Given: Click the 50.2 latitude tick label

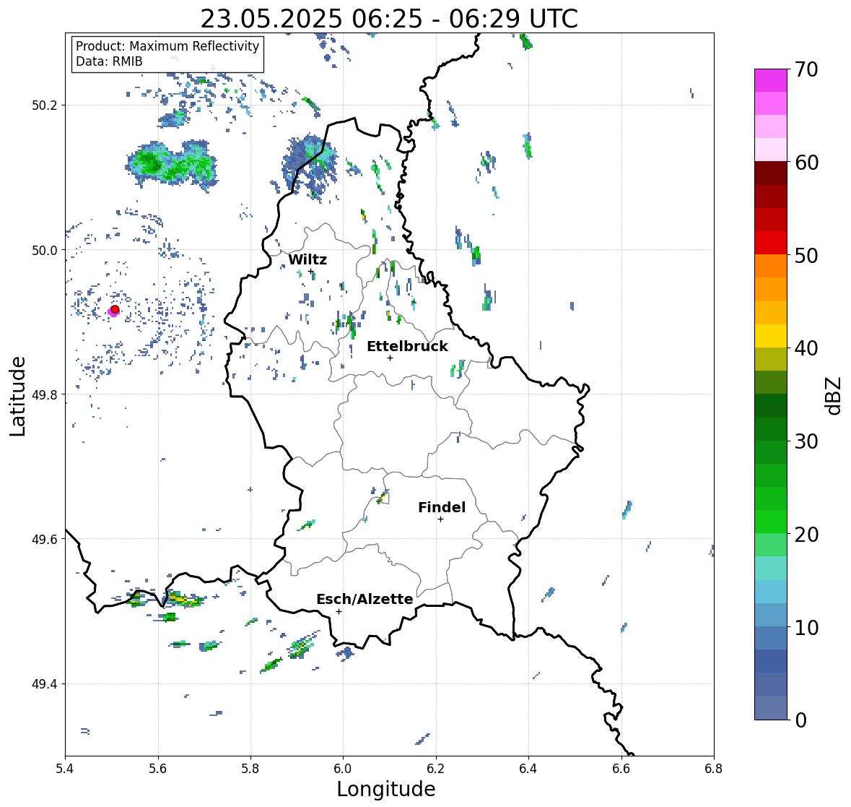Looking at the screenshot, I should pyautogui.click(x=45, y=105).
